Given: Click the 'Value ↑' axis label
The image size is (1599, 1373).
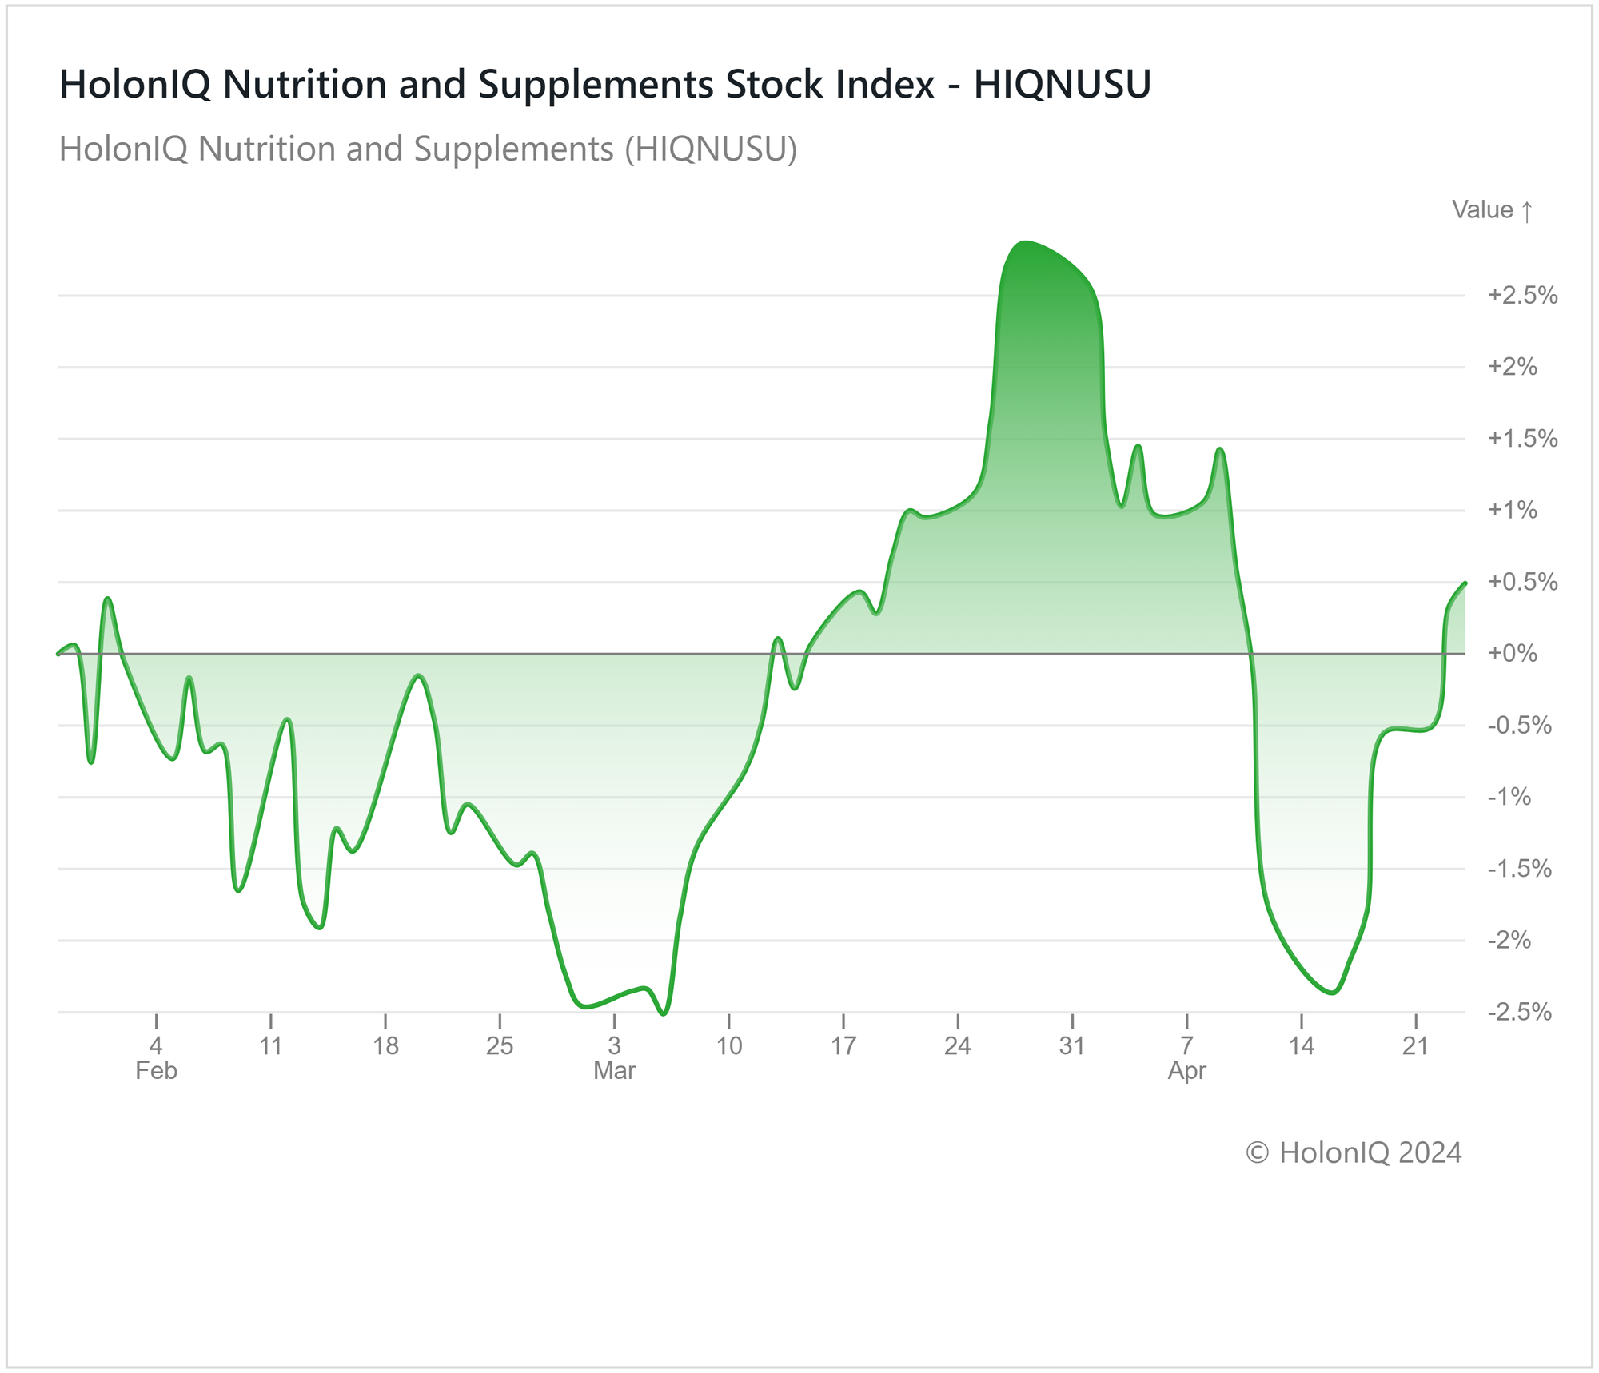Looking at the screenshot, I should pos(1493,210).
